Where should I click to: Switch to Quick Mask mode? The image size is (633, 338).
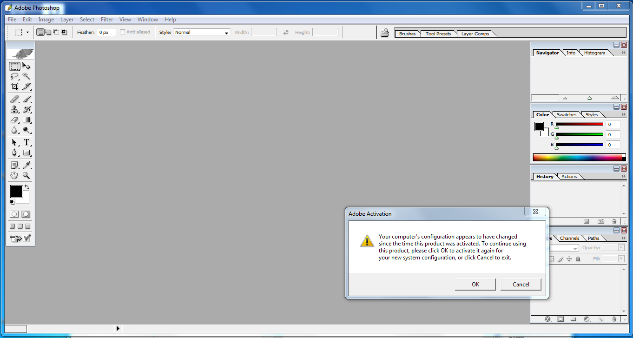tap(26, 214)
